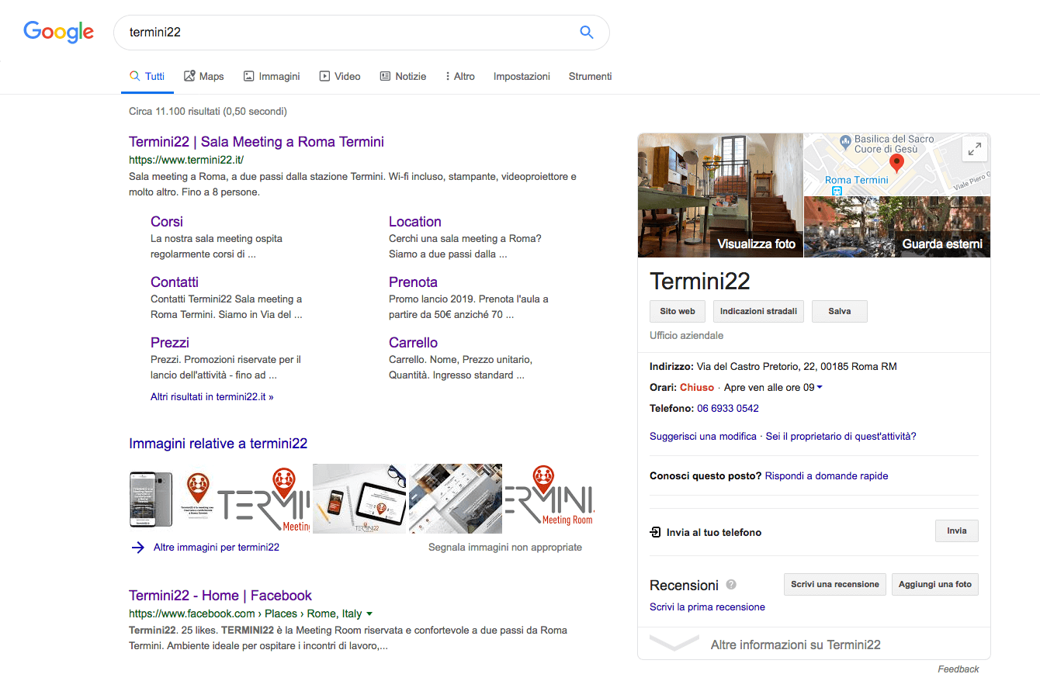This screenshot has height=674, width=1040.
Task: Open the Prezzi sitelink
Action: click(170, 343)
